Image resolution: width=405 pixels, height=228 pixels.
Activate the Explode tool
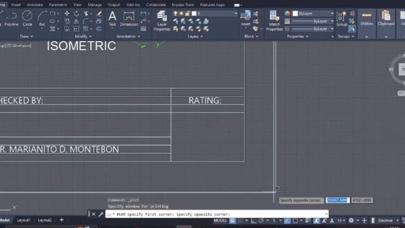click(x=99, y=21)
